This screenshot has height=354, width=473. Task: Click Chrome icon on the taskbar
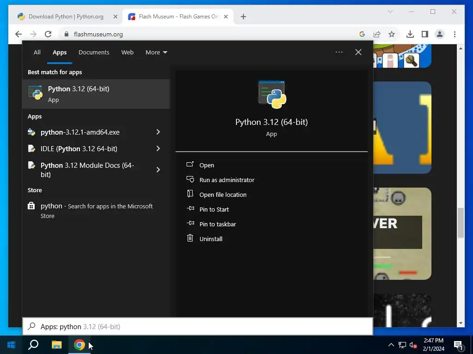pyautogui.click(x=79, y=345)
